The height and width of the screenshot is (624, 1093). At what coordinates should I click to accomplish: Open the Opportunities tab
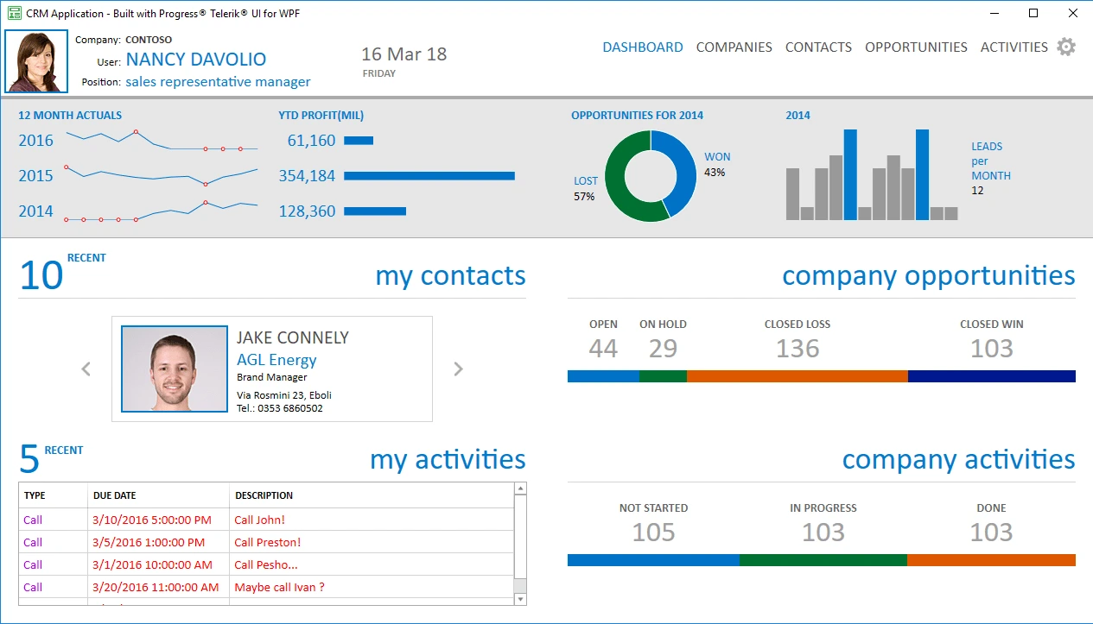point(916,47)
